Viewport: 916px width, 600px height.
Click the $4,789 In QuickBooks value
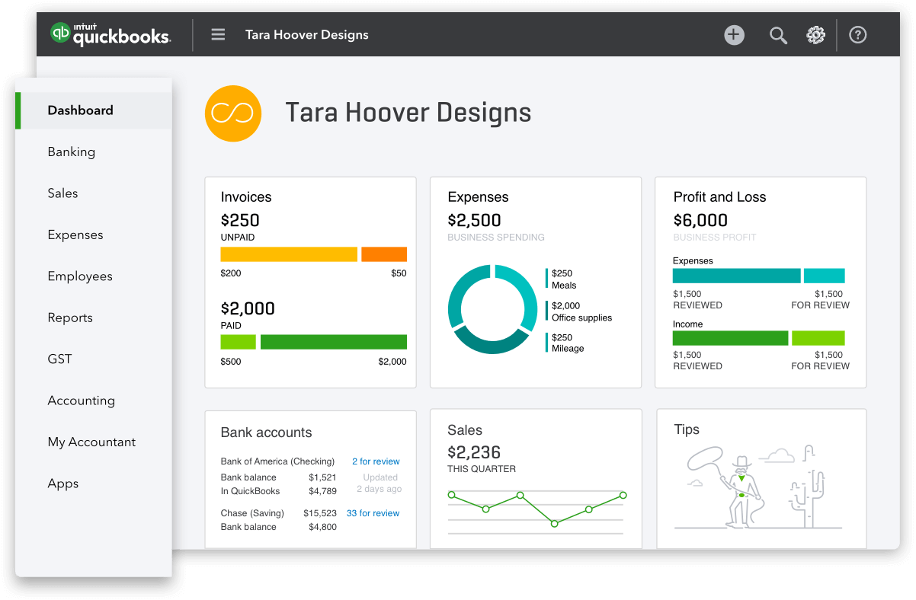pyautogui.click(x=322, y=491)
